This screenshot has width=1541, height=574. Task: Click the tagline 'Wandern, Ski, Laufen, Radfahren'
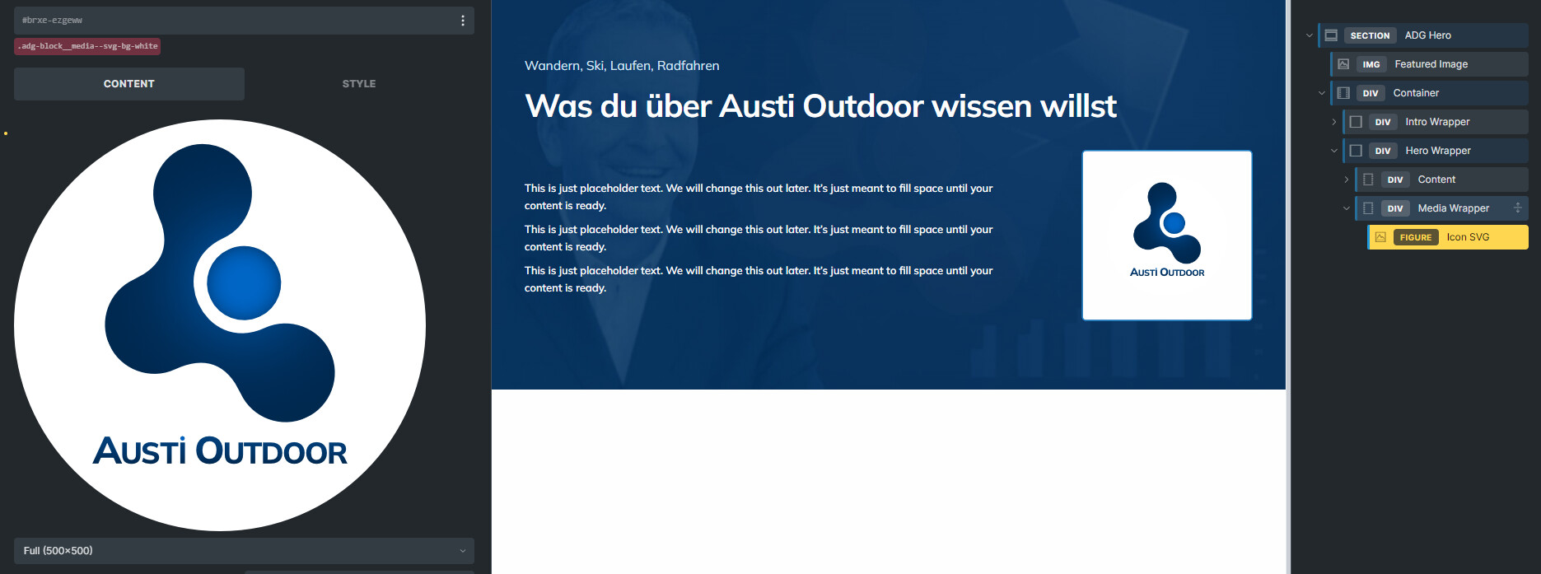click(x=622, y=66)
